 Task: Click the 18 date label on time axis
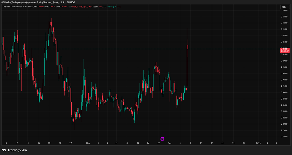tap(49, 143)
